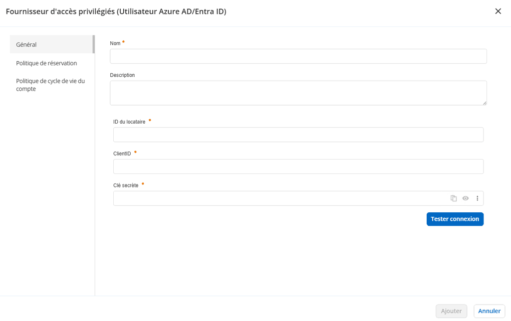The width and height of the screenshot is (511, 321).
Task: Switch to Politique de réservation
Action: pos(46,63)
